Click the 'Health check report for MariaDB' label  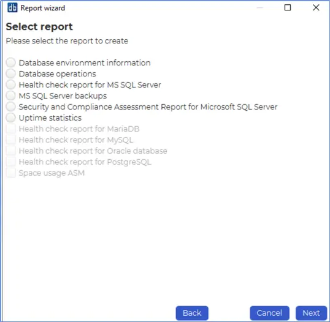click(x=79, y=129)
